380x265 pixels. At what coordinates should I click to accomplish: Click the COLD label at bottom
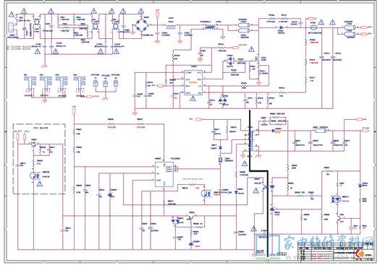point(282,253)
